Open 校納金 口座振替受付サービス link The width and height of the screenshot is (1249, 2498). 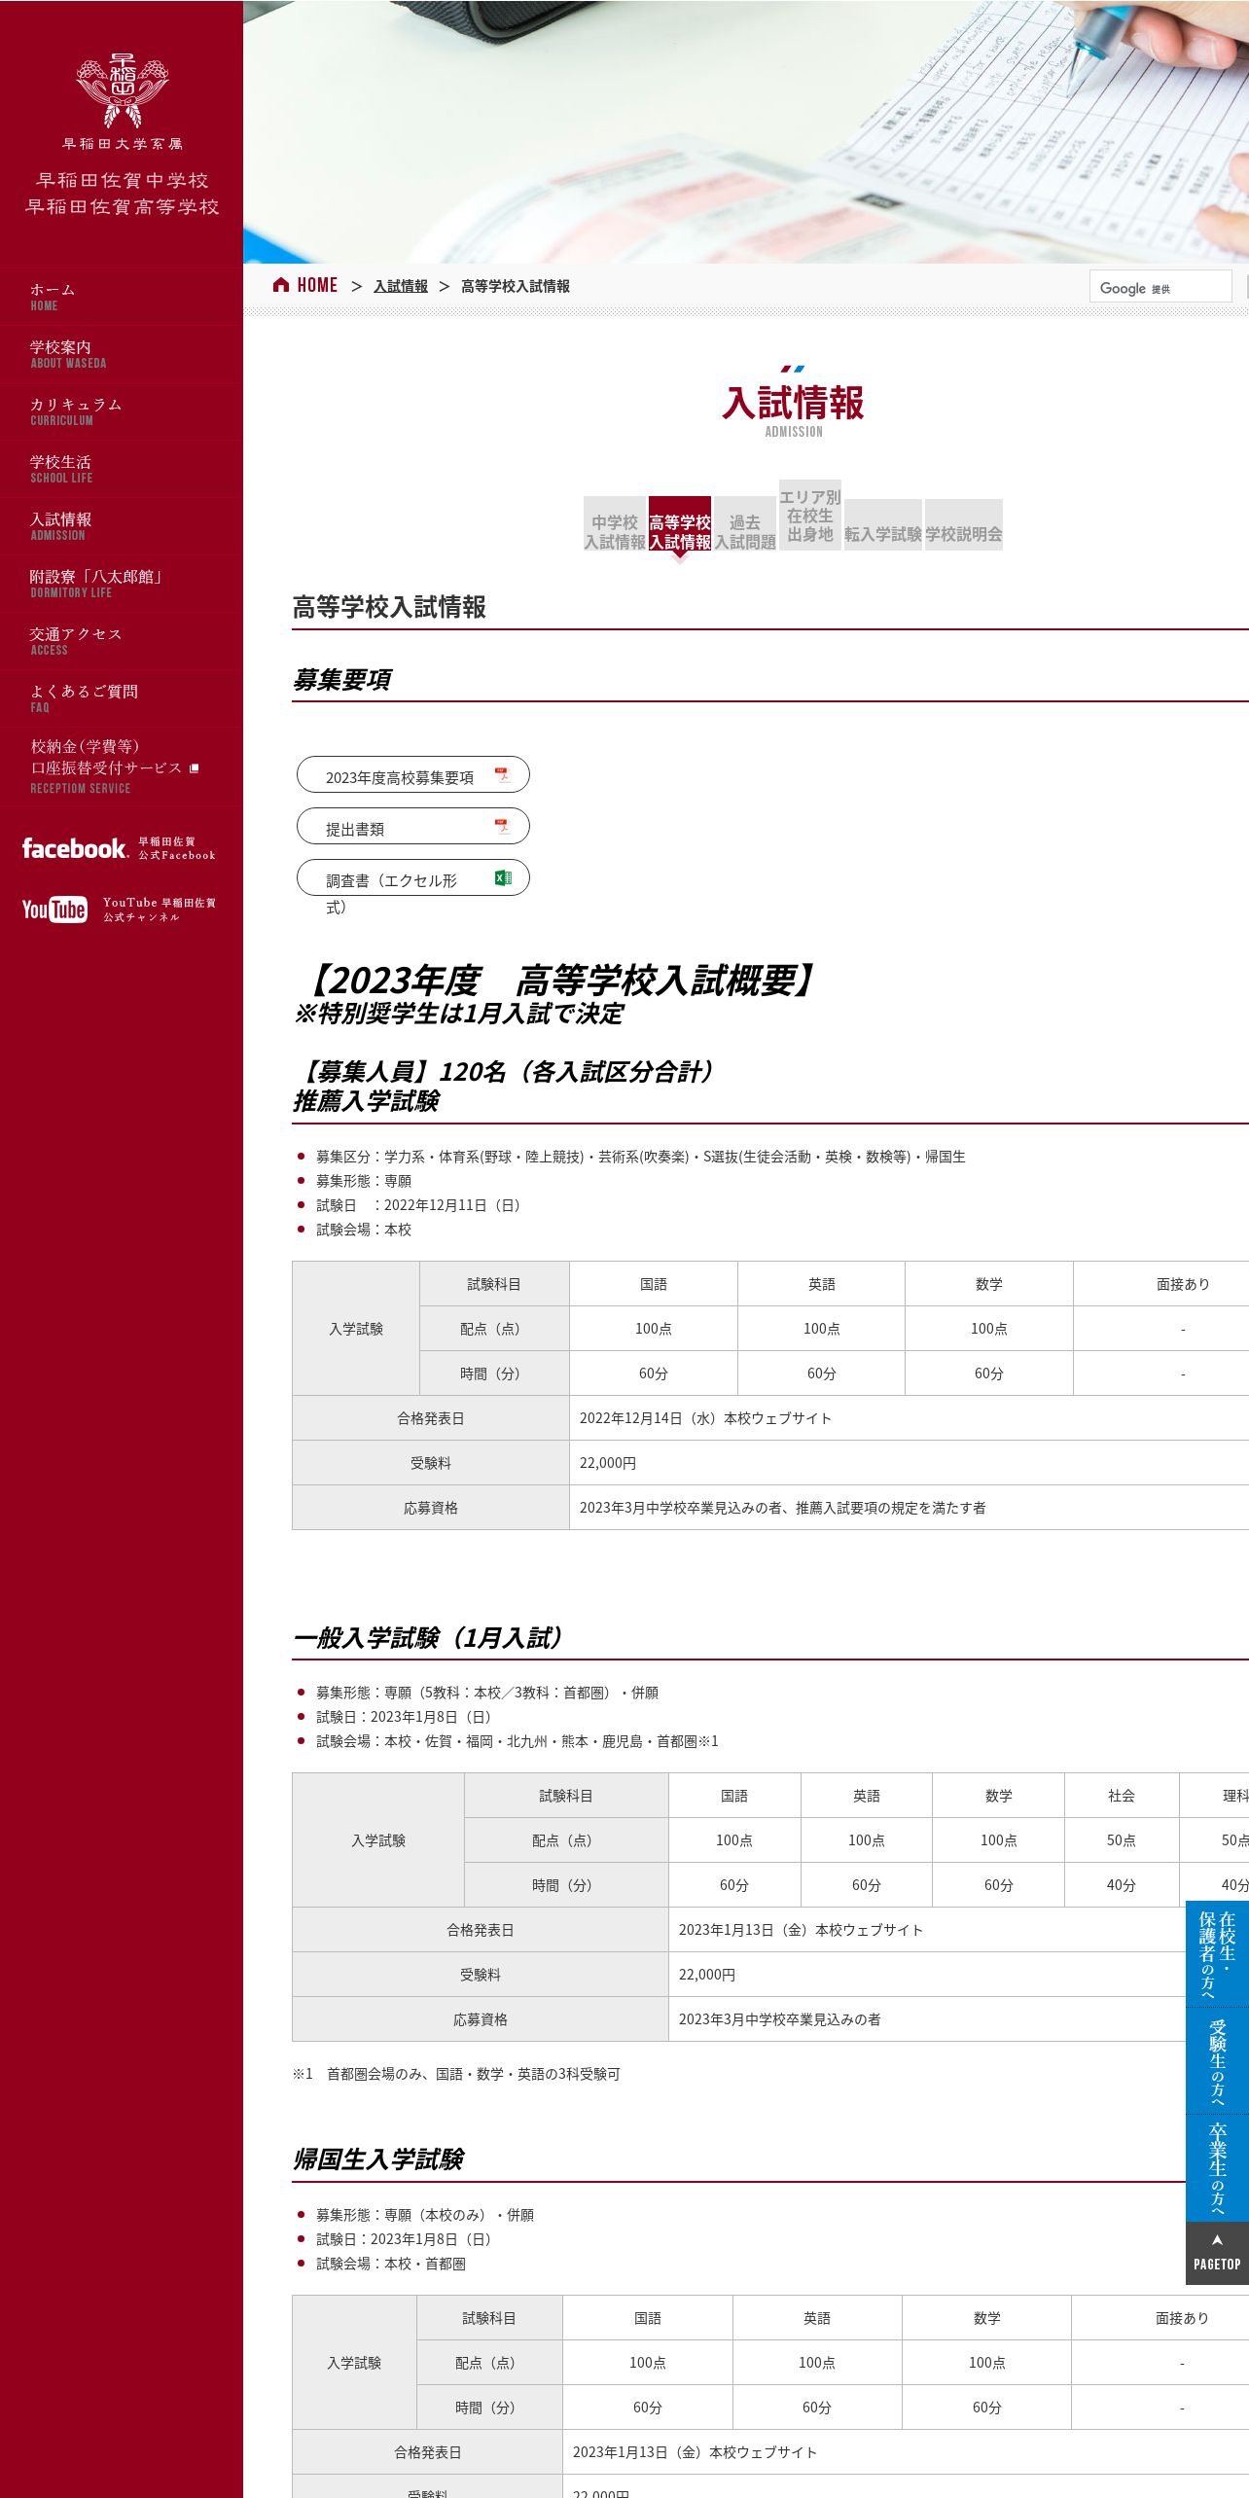point(122,767)
